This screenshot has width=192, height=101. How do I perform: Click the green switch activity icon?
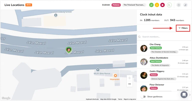(x=151, y=5)
